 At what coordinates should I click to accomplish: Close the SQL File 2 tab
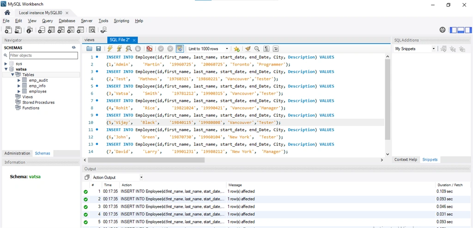[134, 40]
